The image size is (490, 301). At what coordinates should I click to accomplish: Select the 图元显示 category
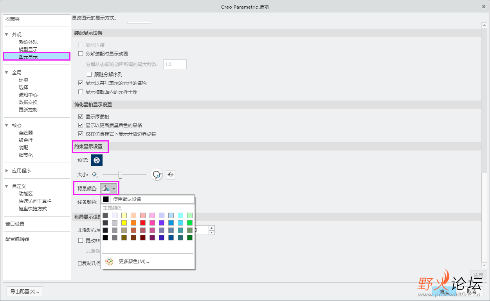tap(36, 57)
